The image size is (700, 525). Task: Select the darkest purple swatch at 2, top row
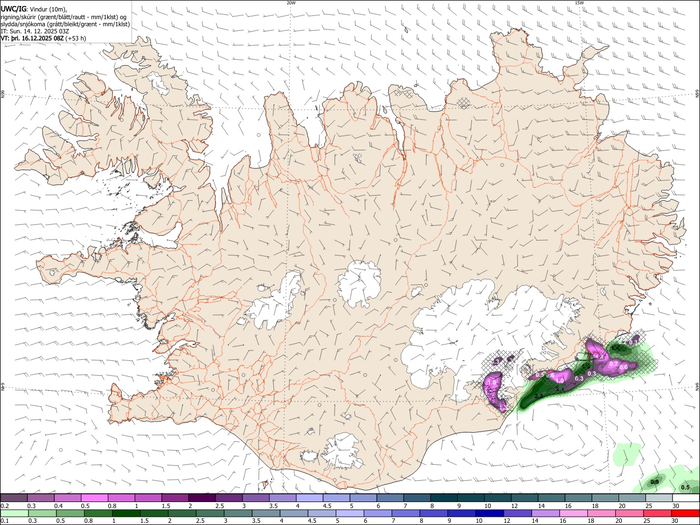202,498
